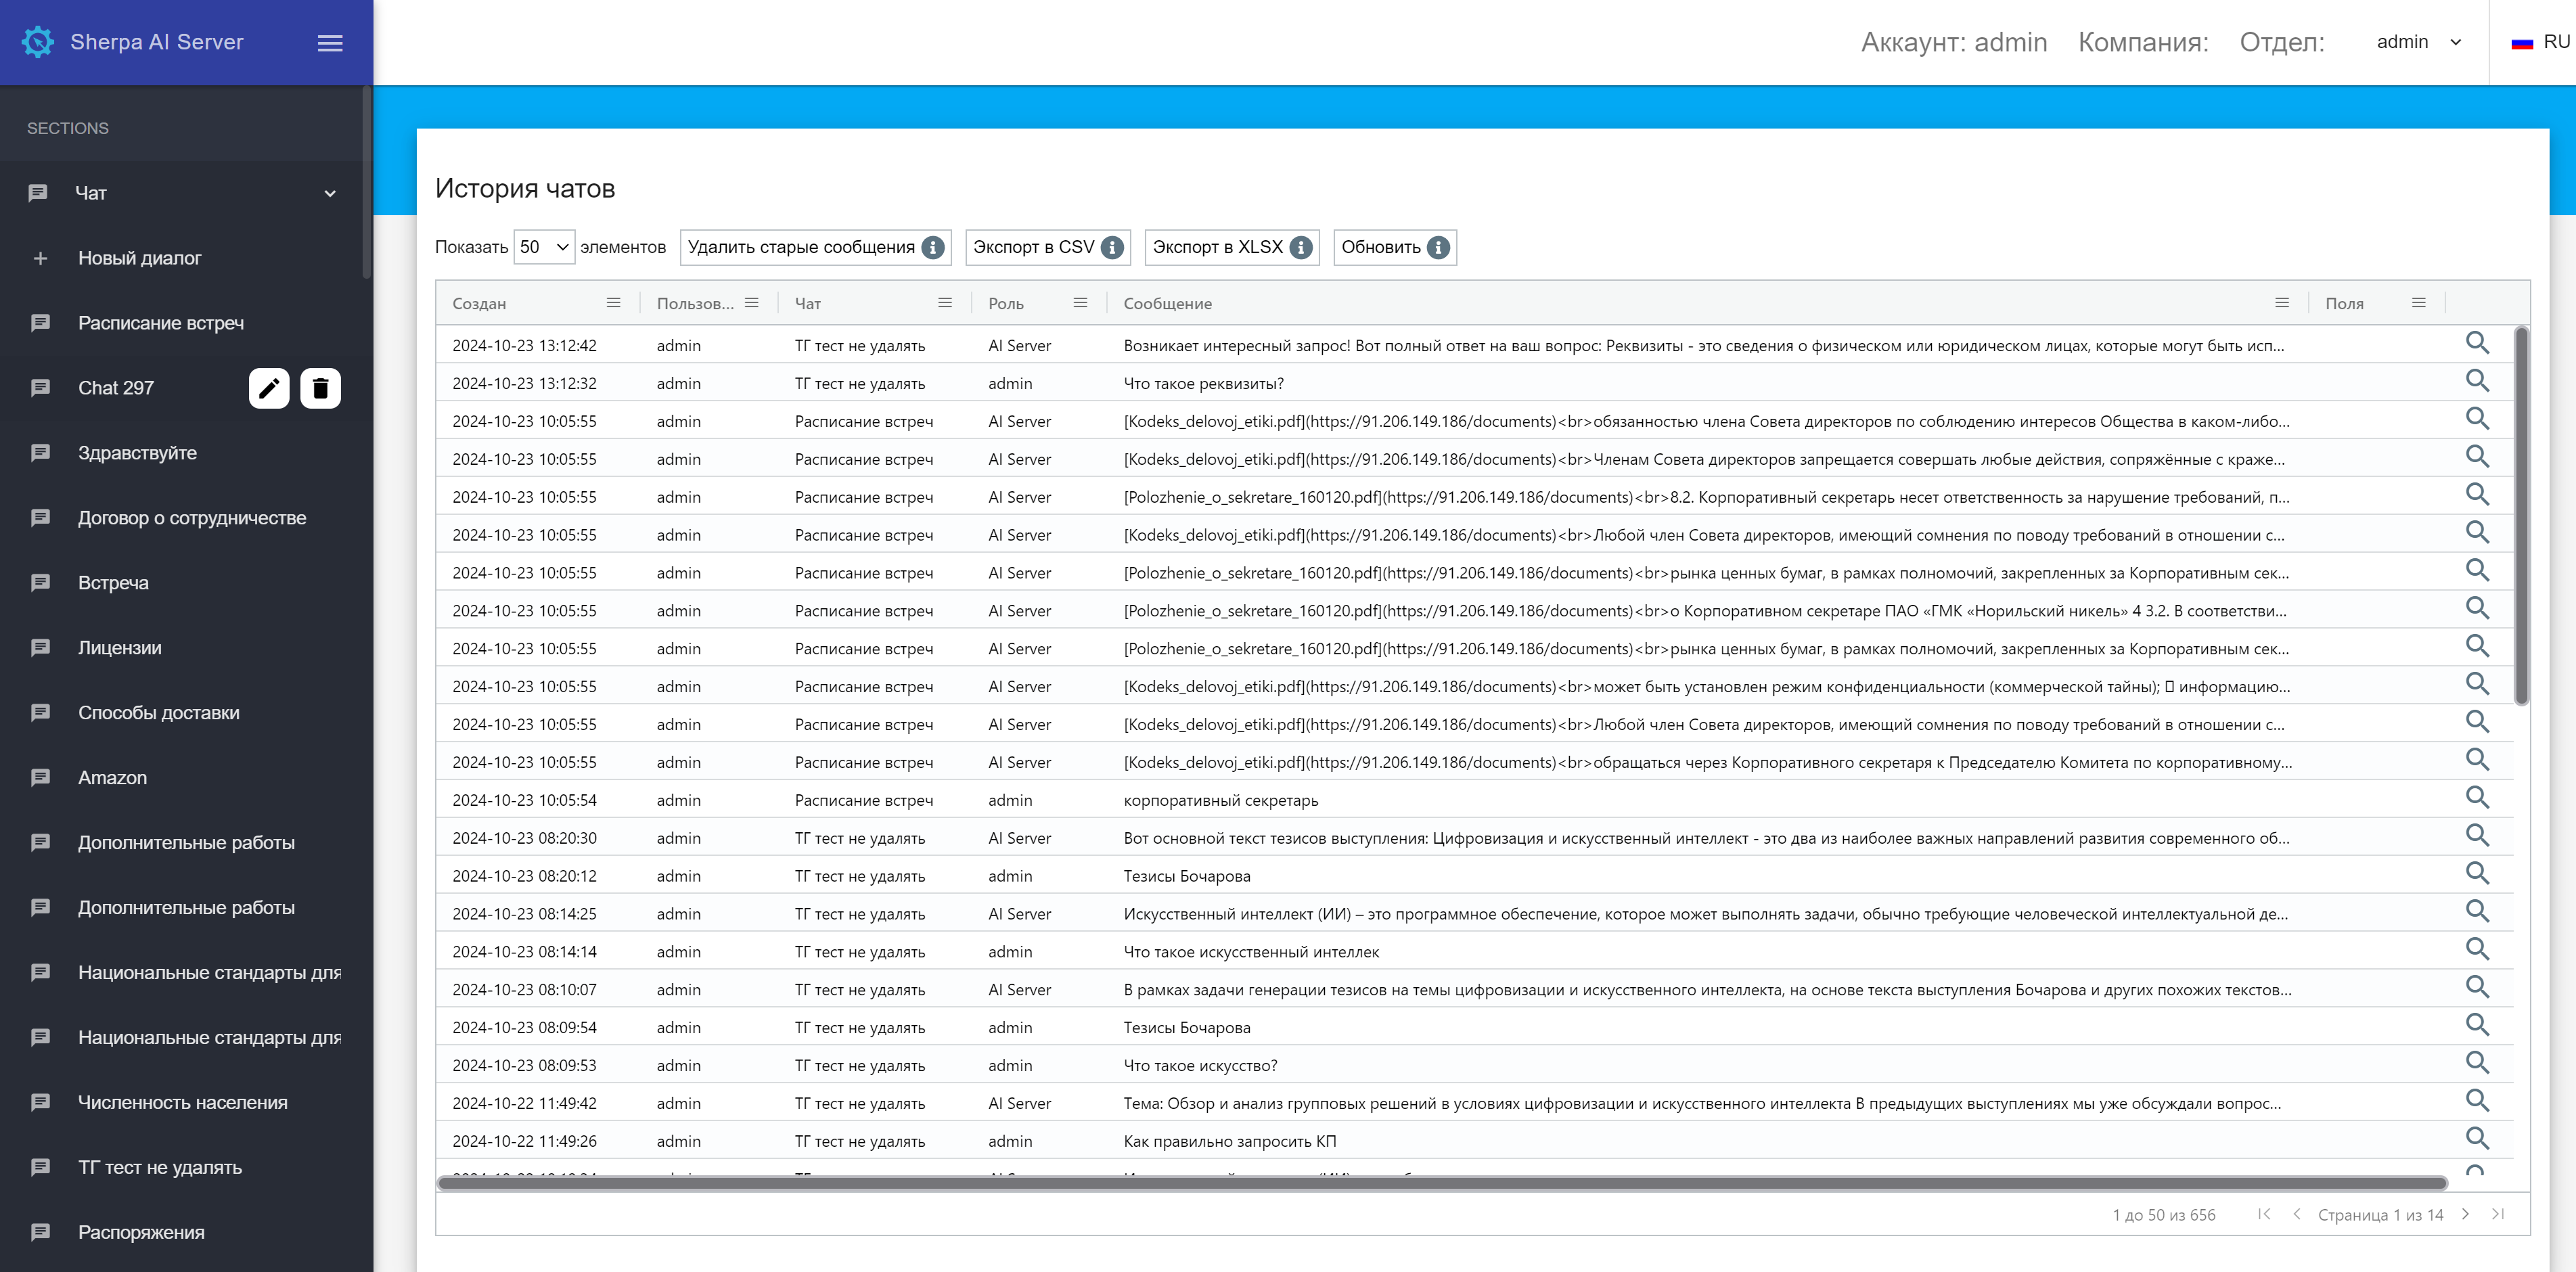Open Распоряжения chat in sidebar
The image size is (2576, 1272).
141,1232
